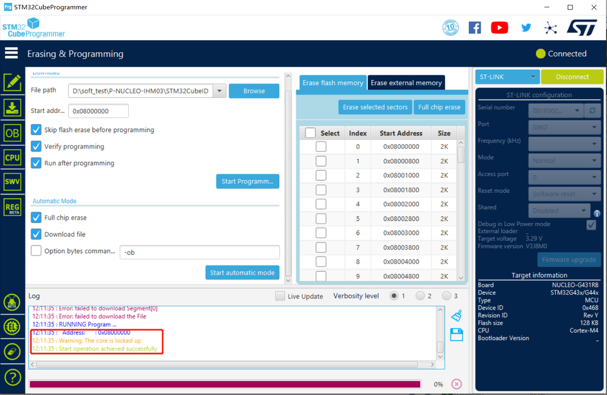The image size is (607, 395).
Task: Open the Serial number dropdown
Action: (556, 111)
